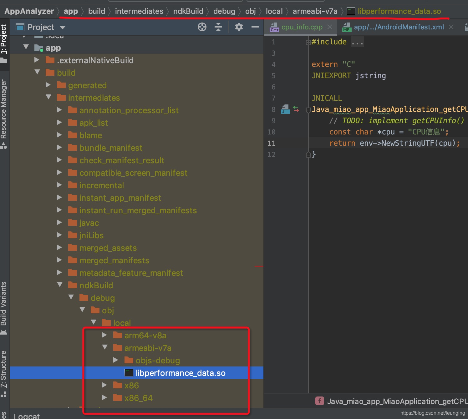The image size is (468, 419).
Task: Expand the generated folder
Action: coord(48,85)
